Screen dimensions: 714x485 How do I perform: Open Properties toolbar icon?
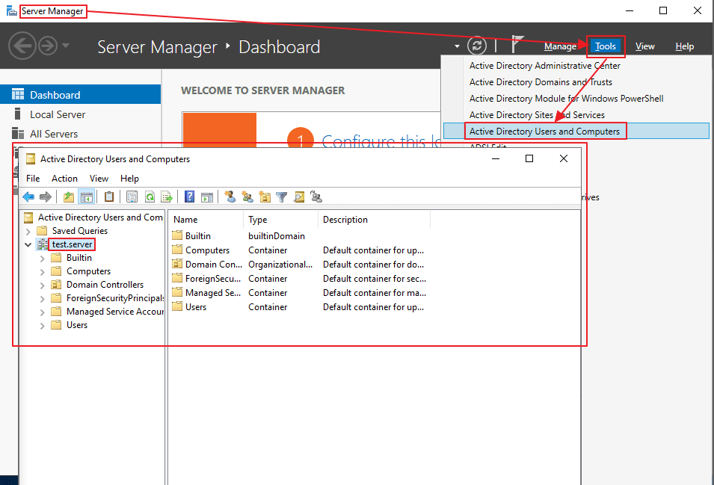(132, 197)
